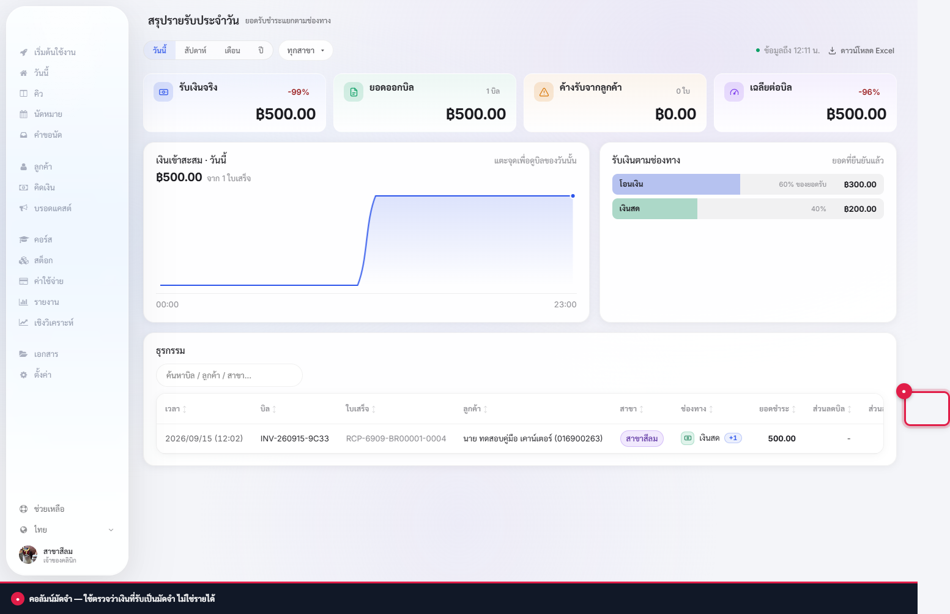The height and width of the screenshot is (614, 950).
Task: Open บรอดแคสต์ megaphone icon in sidebar
Action: (x=23, y=209)
